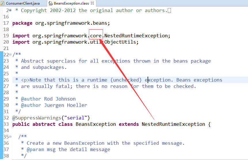Click 'ObjectUtils' in the line 20 import
This screenshot has height=160, width=248.
click(120, 42)
